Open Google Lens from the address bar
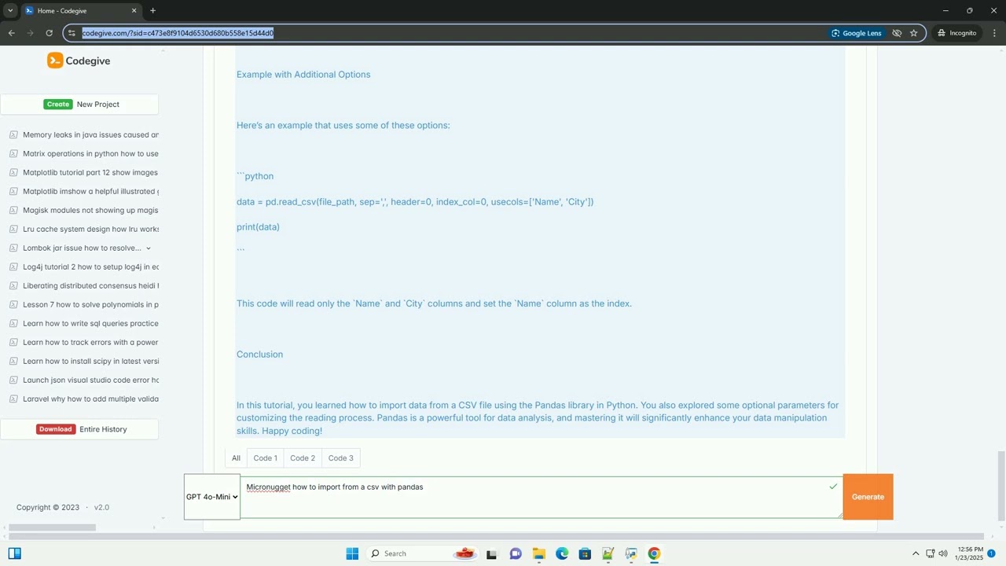Viewport: 1006px width, 566px height. point(857,33)
